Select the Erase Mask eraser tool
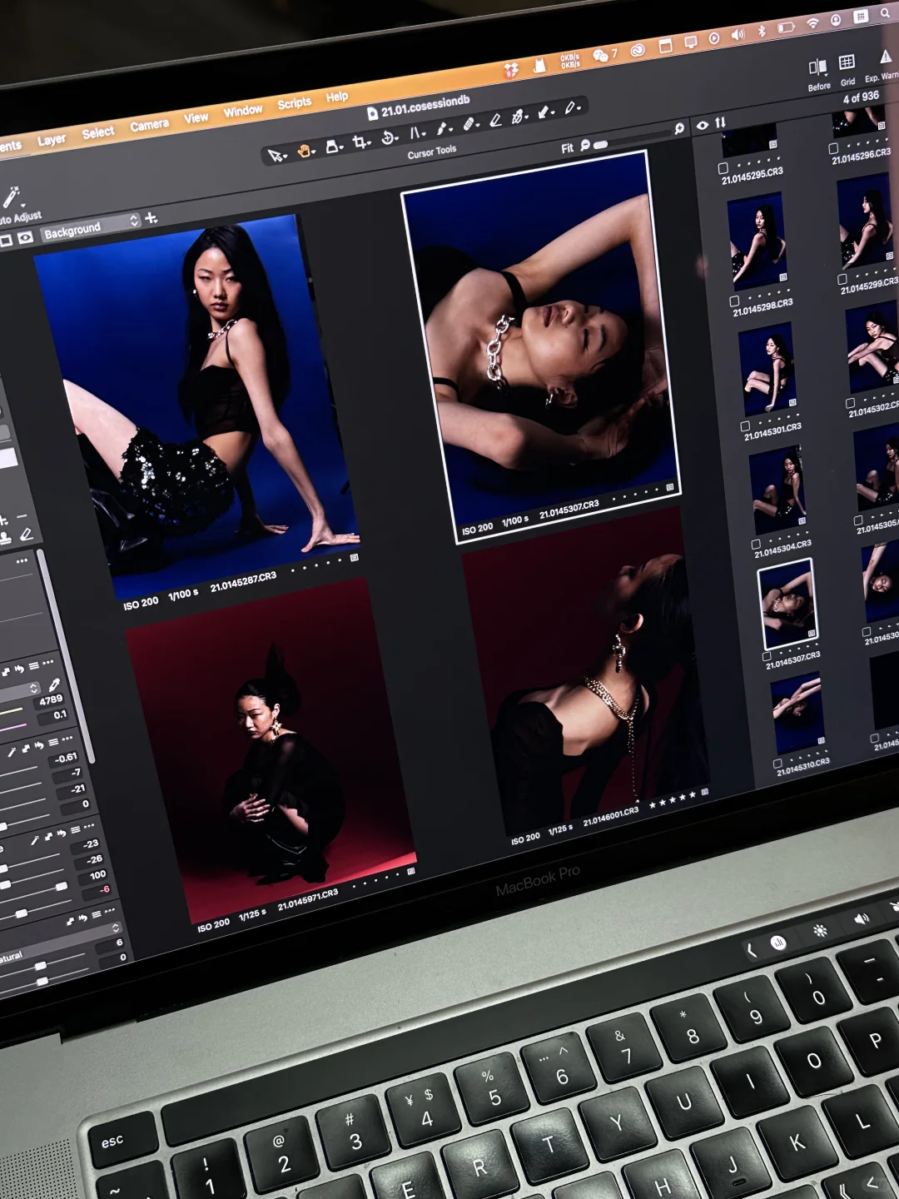This screenshot has height=1199, width=899. [494, 120]
